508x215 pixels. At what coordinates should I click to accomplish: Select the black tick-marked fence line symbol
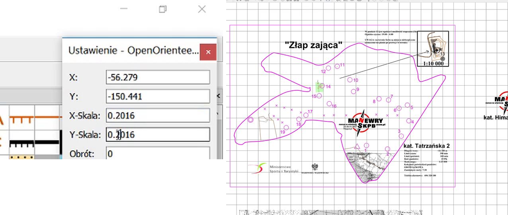[21, 142]
